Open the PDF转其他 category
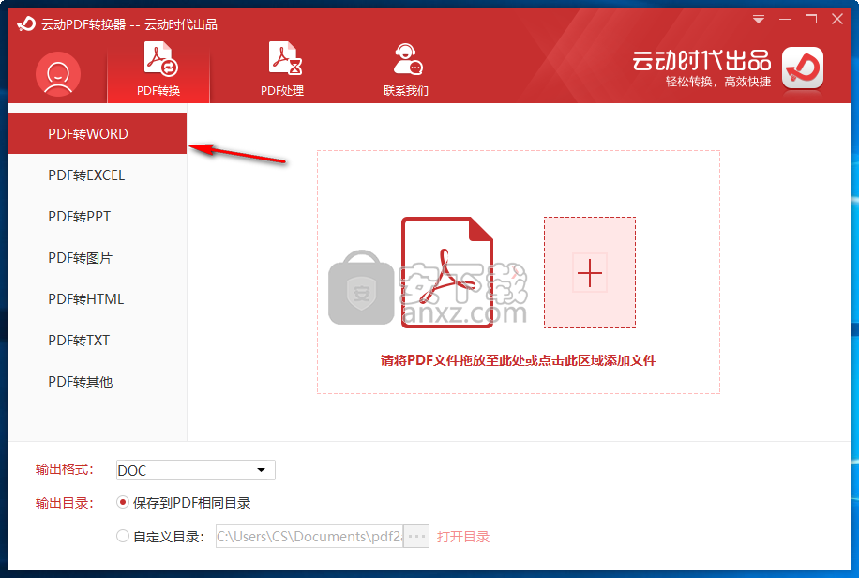This screenshot has width=859, height=578. [x=81, y=382]
